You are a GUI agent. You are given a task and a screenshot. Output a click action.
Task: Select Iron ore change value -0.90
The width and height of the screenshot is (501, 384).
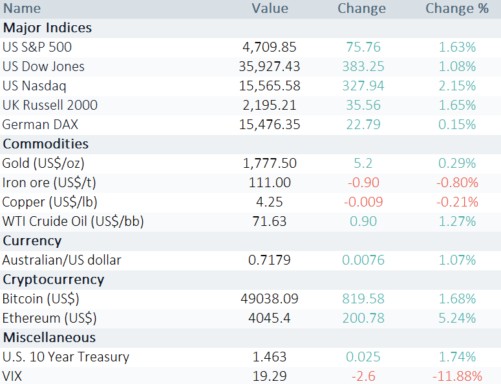point(363,183)
